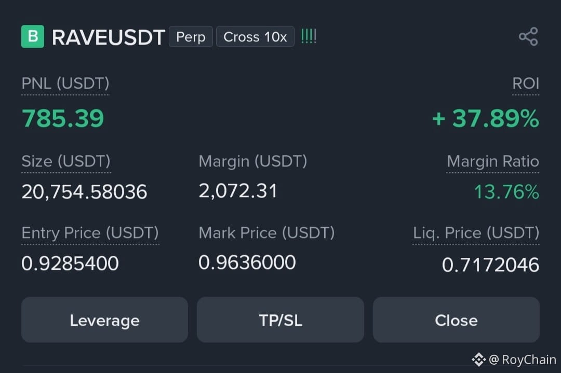
Task: Click the Binance logo watermark
Action: [478, 360]
